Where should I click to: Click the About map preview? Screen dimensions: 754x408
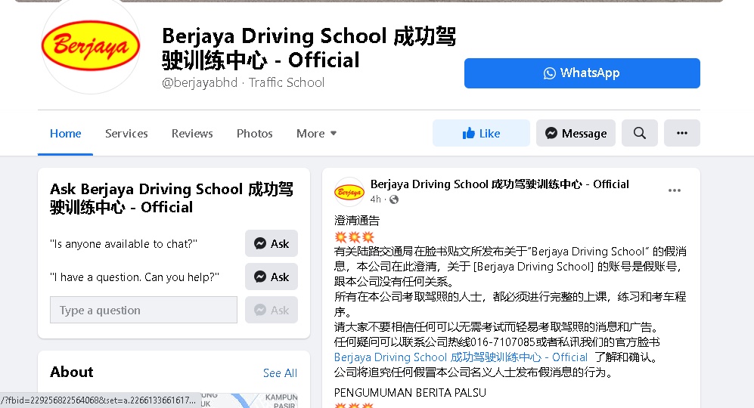point(249,400)
